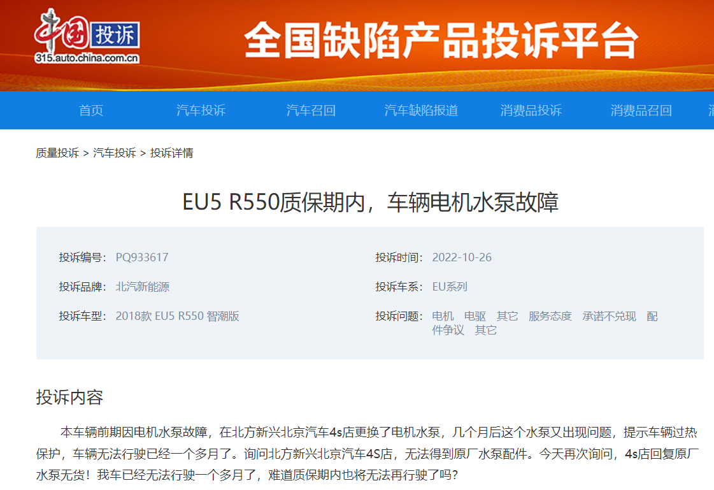
Task: Click the 服务态度 complaint issue tag
Action: pyautogui.click(x=550, y=316)
